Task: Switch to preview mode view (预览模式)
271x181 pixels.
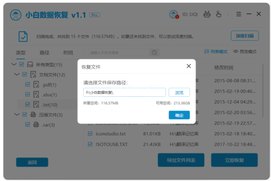Action: tap(245, 52)
